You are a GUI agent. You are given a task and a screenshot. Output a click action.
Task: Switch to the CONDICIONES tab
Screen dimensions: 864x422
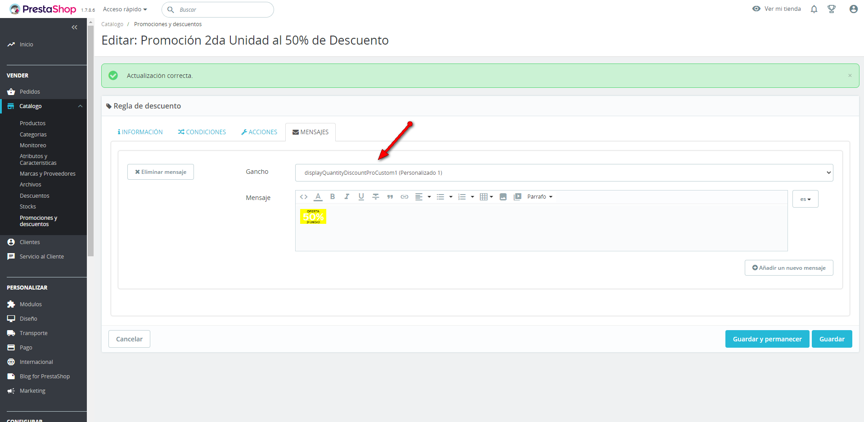pyautogui.click(x=202, y=132)
